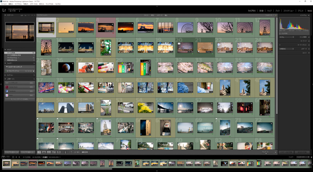Add a publish service with plus icon
Screen dimensions: 313x172
click(x=34, y=79)
